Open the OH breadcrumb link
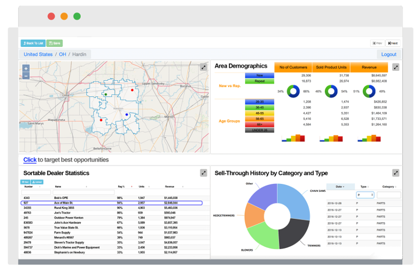This screenshot has width=418, height=268. [x=62, y=55]
